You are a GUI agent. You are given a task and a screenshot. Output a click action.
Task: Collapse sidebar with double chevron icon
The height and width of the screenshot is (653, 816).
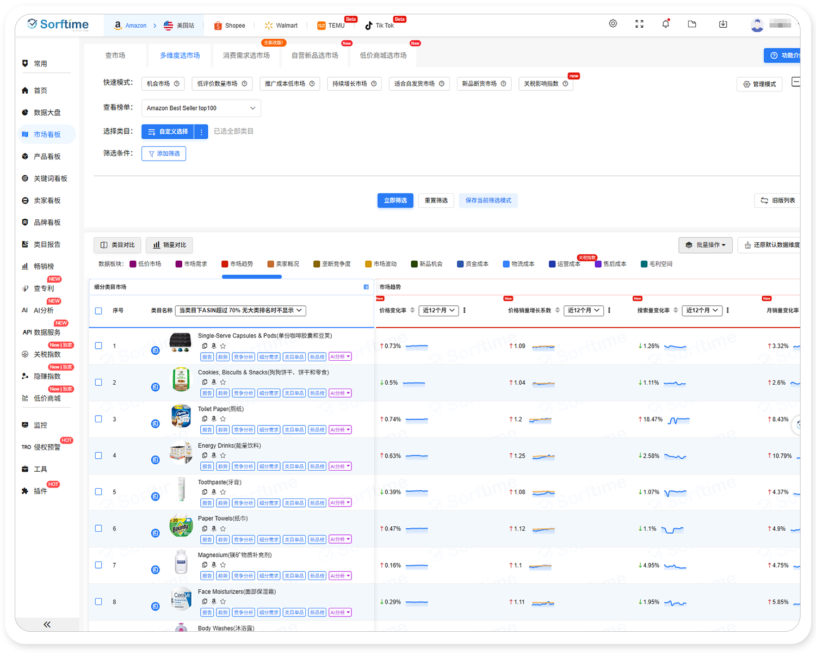47,624
